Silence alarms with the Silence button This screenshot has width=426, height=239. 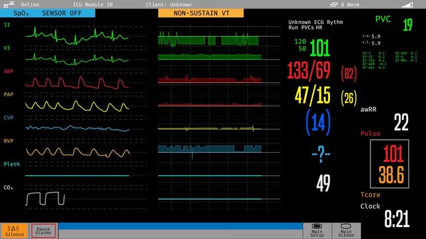tap(14, 231)
